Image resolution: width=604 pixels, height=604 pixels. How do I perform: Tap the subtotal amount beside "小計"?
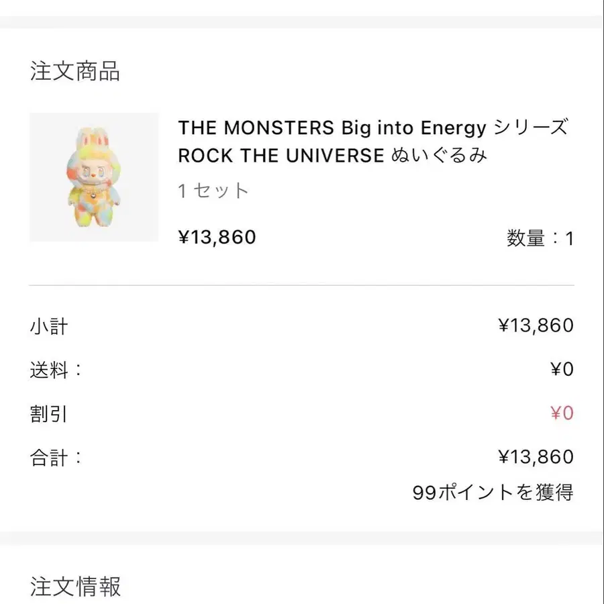click(x=536, y=325)
